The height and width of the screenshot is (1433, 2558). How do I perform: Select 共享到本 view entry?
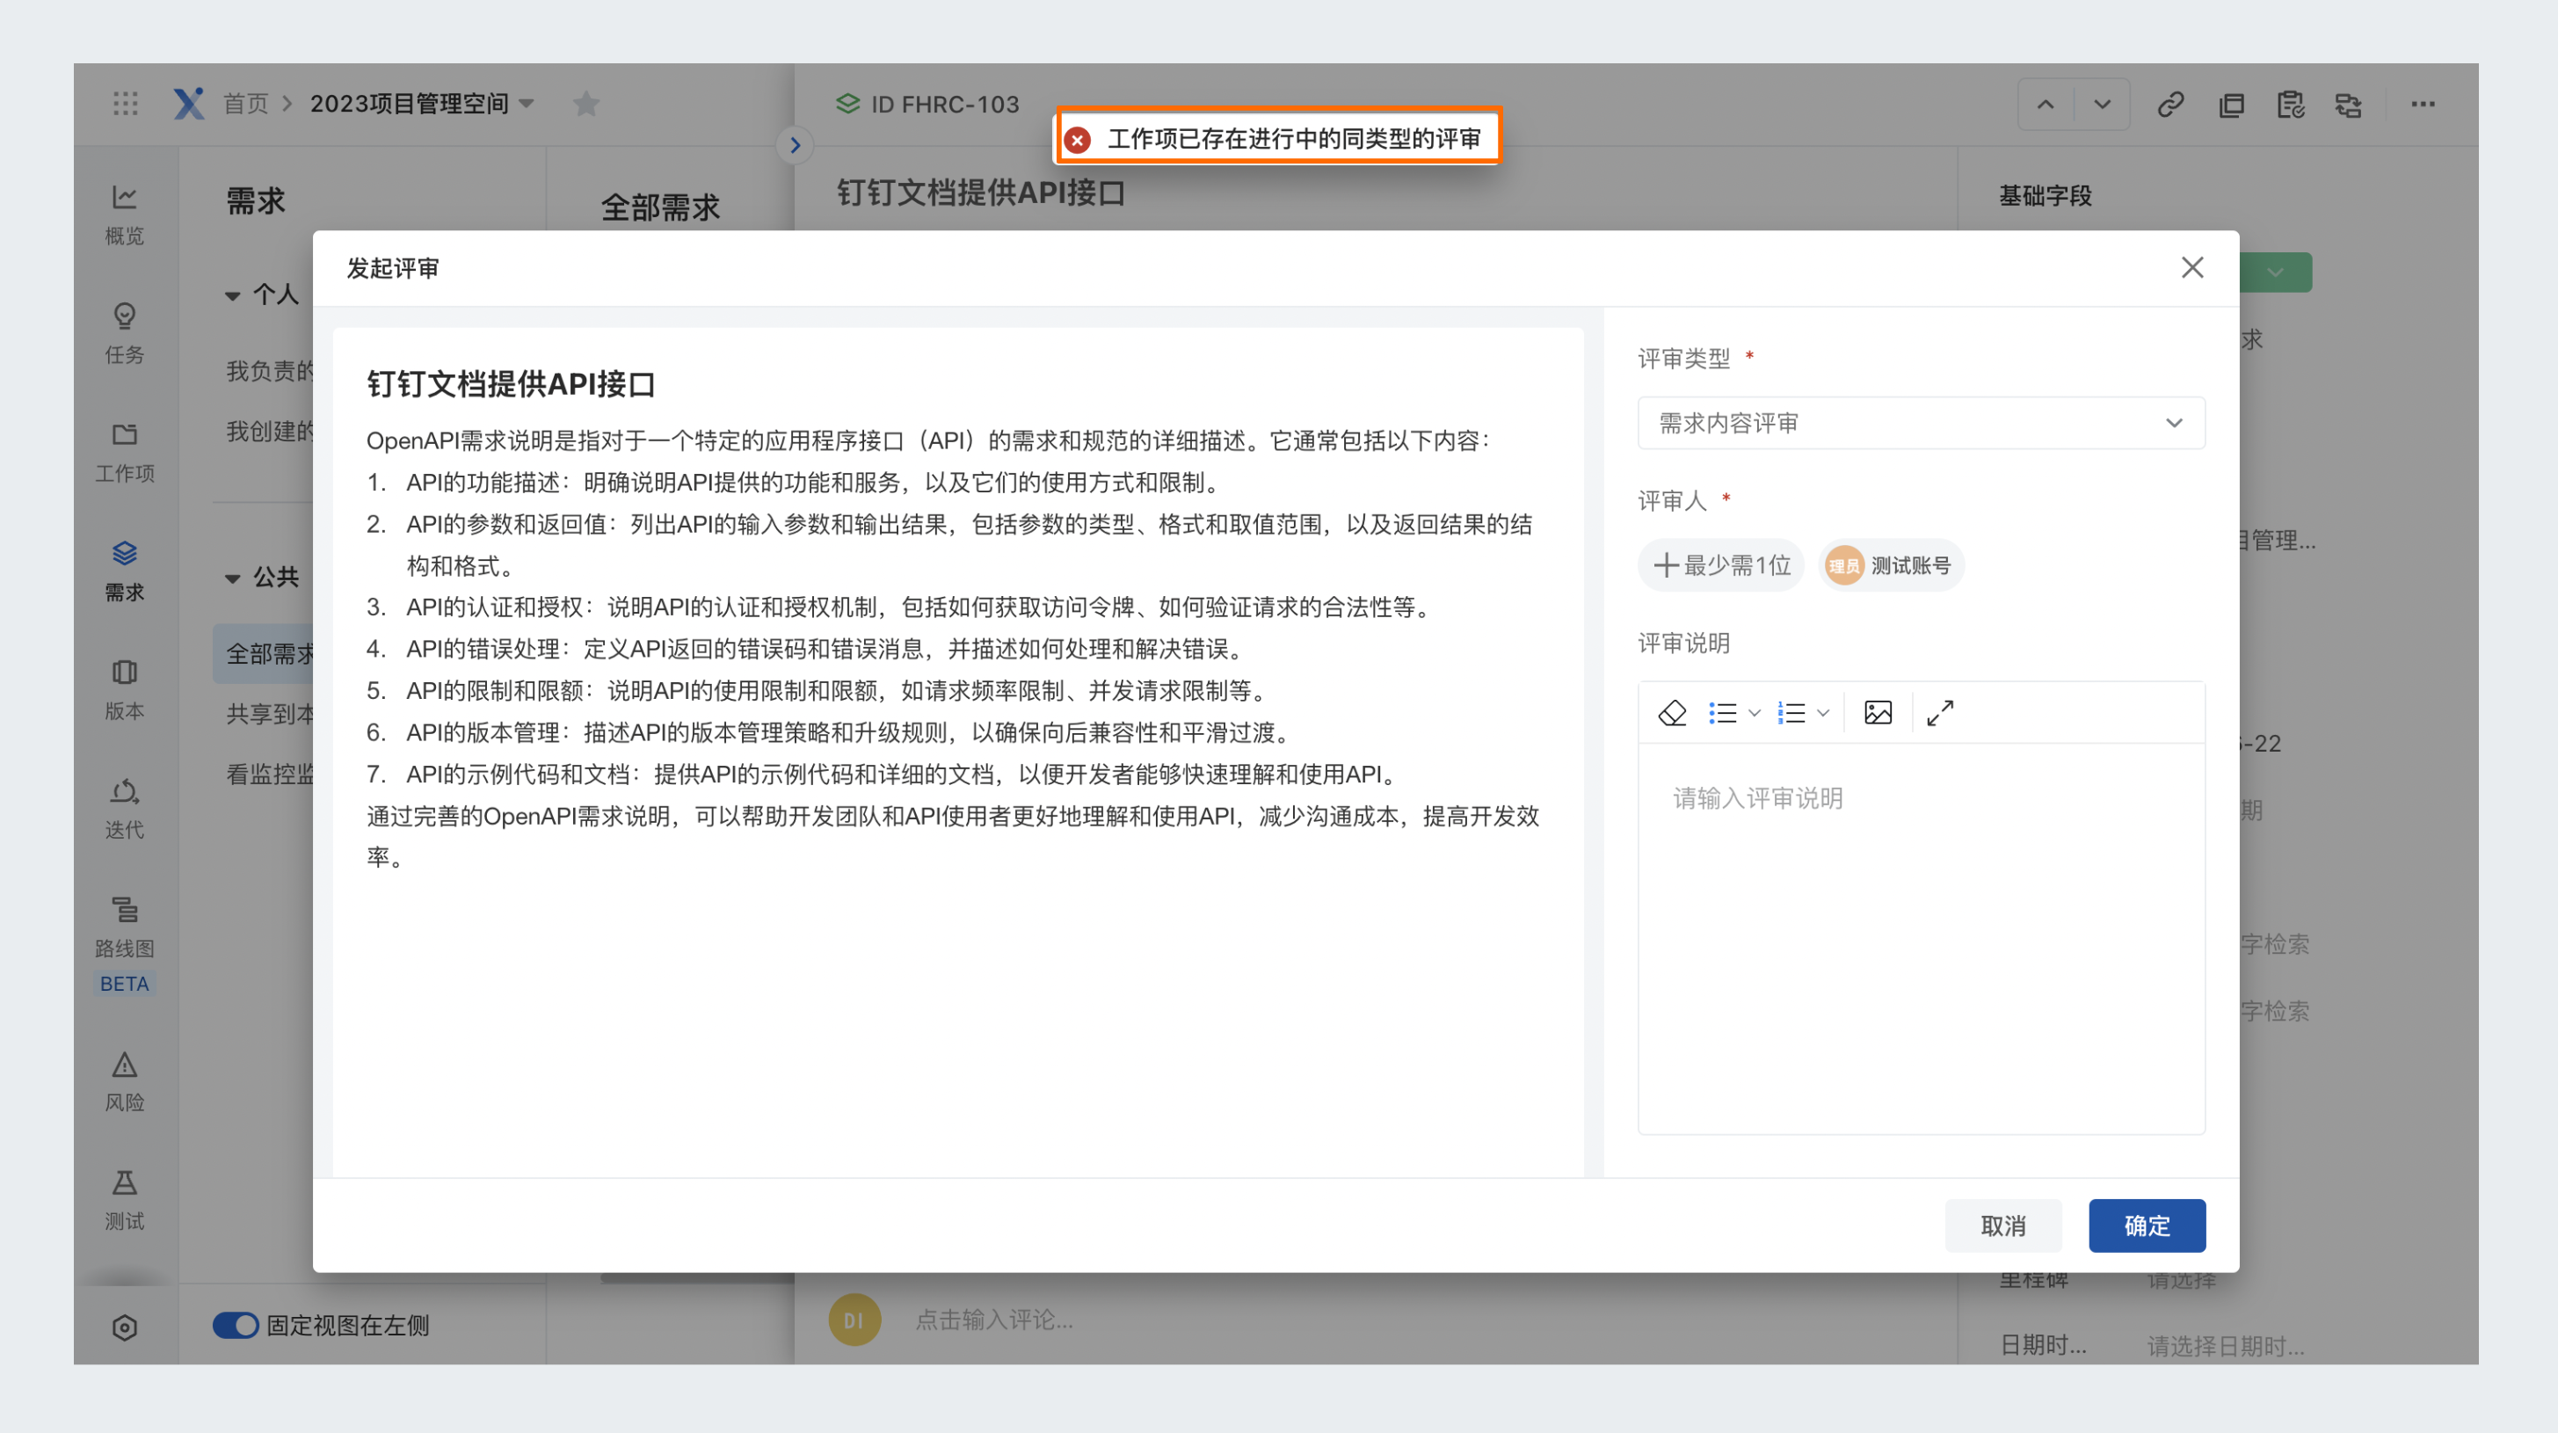point(269,714)
